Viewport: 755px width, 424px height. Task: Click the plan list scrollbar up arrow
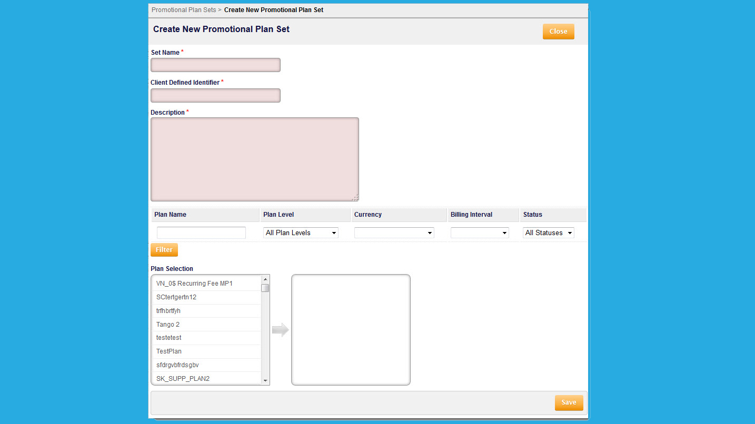tap(265, 279)
